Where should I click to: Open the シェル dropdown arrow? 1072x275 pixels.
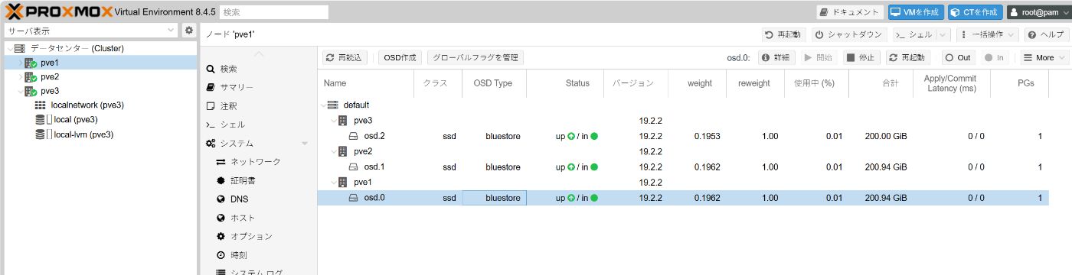[943, 34]
